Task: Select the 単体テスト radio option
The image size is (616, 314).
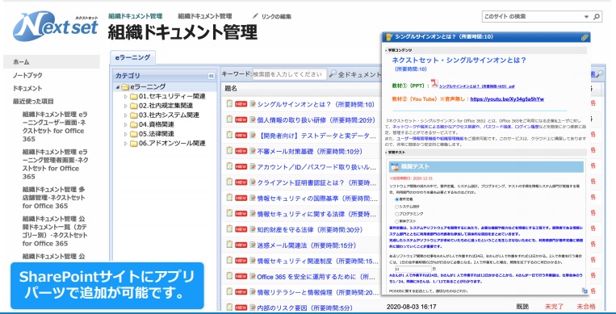Action: 396,221
